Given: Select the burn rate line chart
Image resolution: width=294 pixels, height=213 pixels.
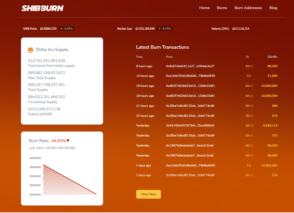Looking at the screenshot, I should click(70, 180).
